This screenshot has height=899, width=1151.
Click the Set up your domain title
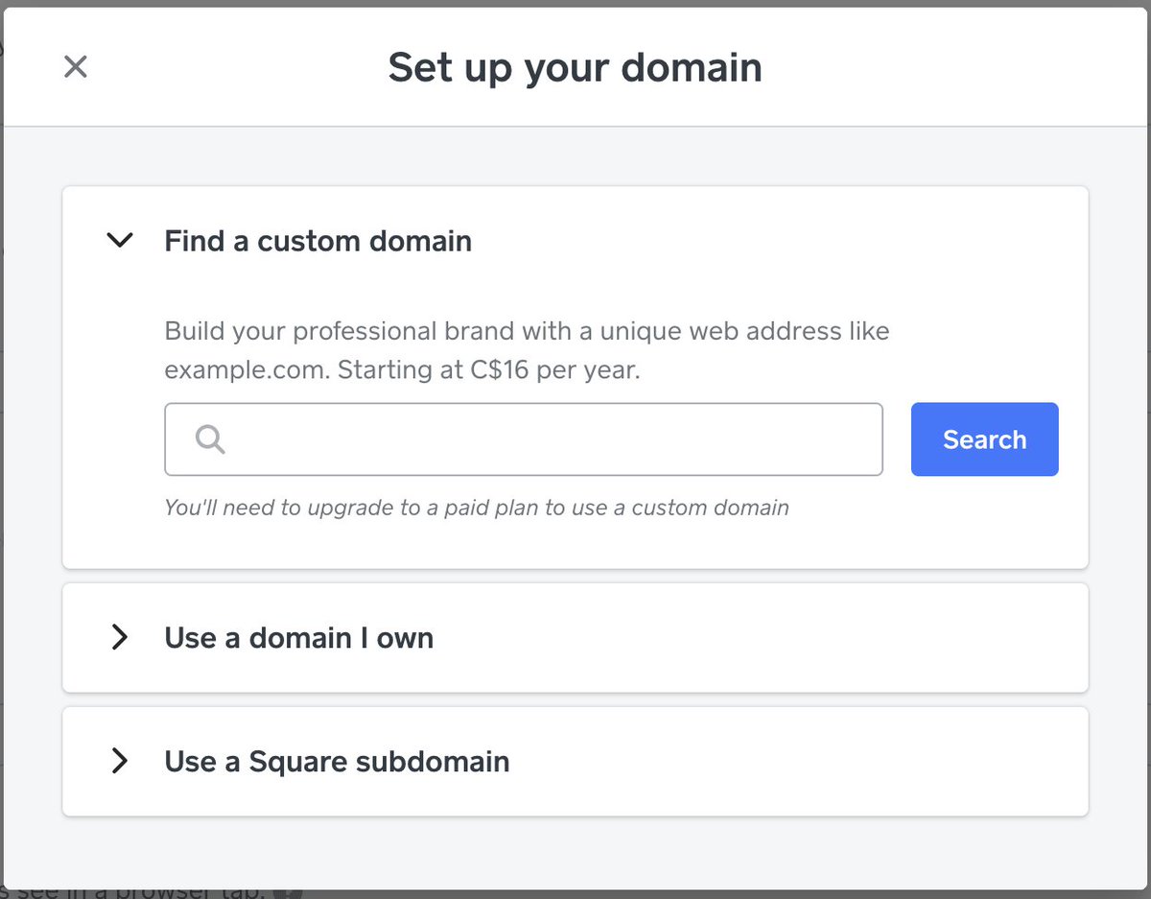point(575,68)
